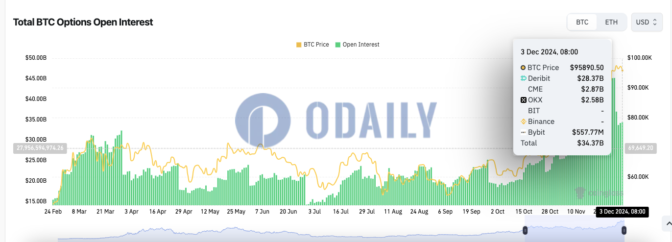Click the scroll-to-top chevron button
Screen dimensions: 672x242
coord(667,224)
